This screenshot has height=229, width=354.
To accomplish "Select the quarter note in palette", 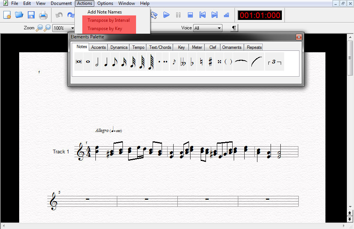I will click(x=106, y=62).
